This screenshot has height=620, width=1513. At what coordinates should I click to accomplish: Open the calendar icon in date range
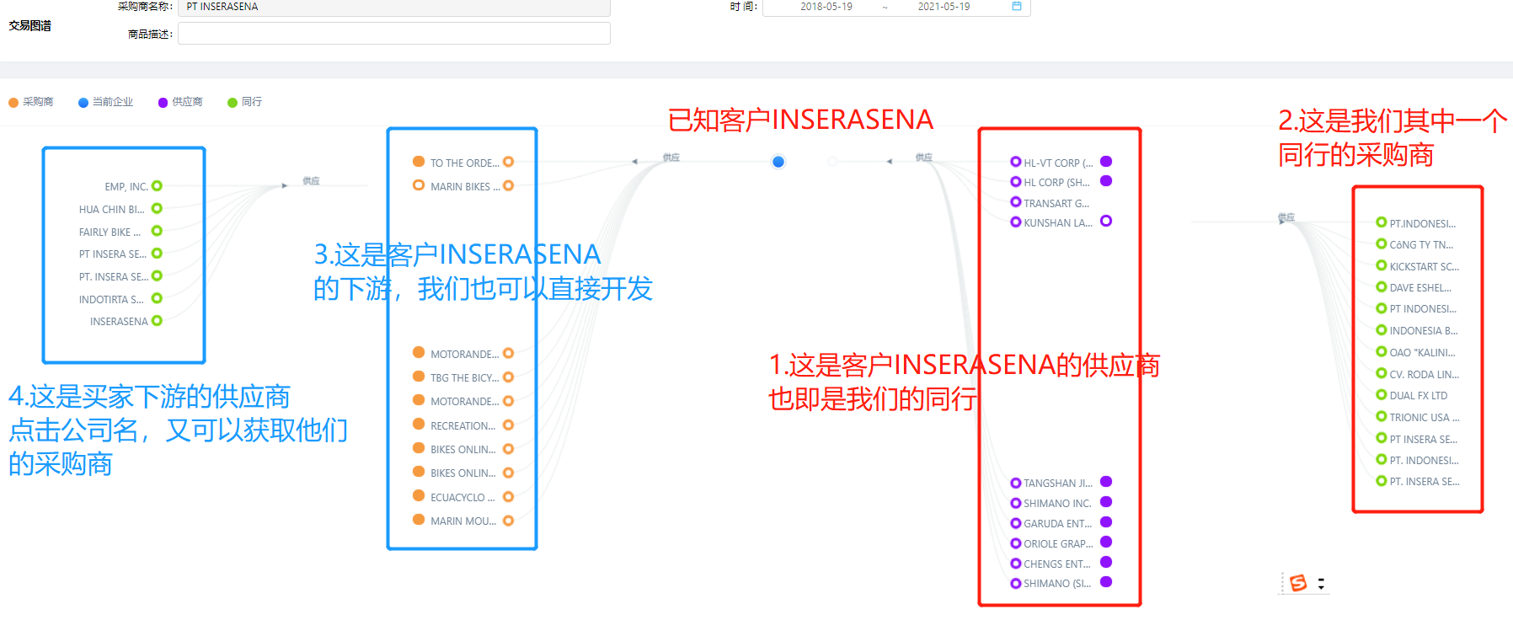pos(1017,6)
